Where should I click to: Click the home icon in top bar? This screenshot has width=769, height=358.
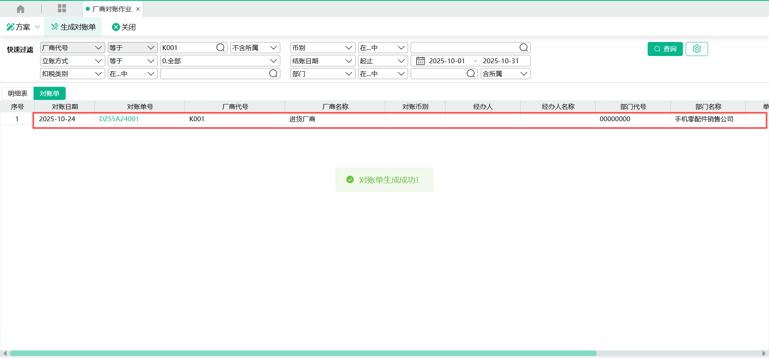pos(20,9)
